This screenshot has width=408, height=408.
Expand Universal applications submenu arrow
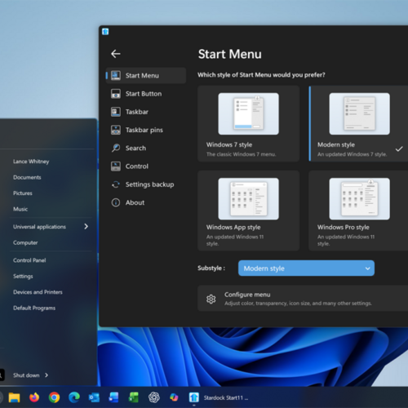coord(86,226)
